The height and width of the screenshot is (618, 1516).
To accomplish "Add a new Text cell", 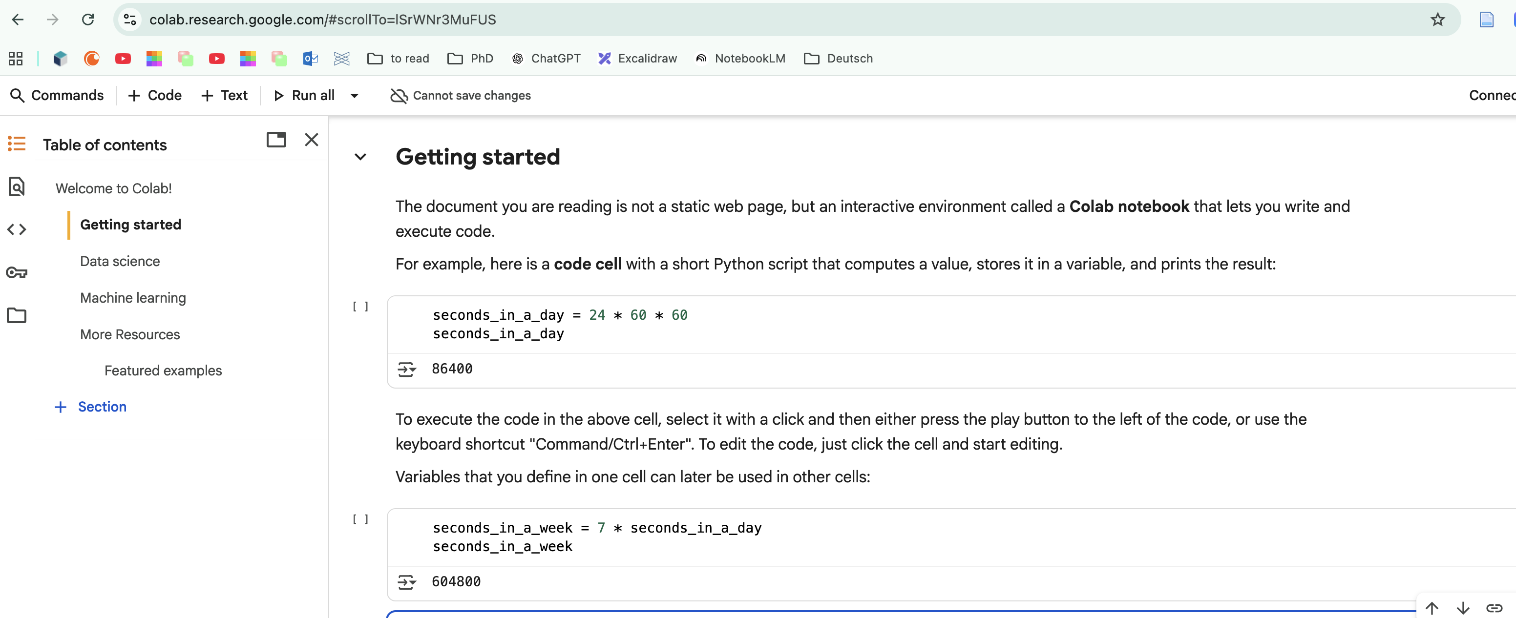I will (224, 95).
